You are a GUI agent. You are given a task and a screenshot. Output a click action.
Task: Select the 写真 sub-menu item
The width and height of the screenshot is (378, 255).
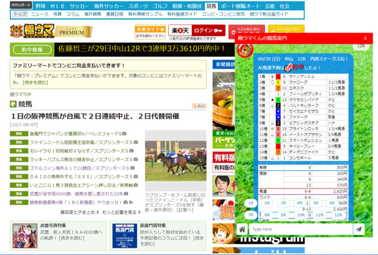(x=57, y=14)
